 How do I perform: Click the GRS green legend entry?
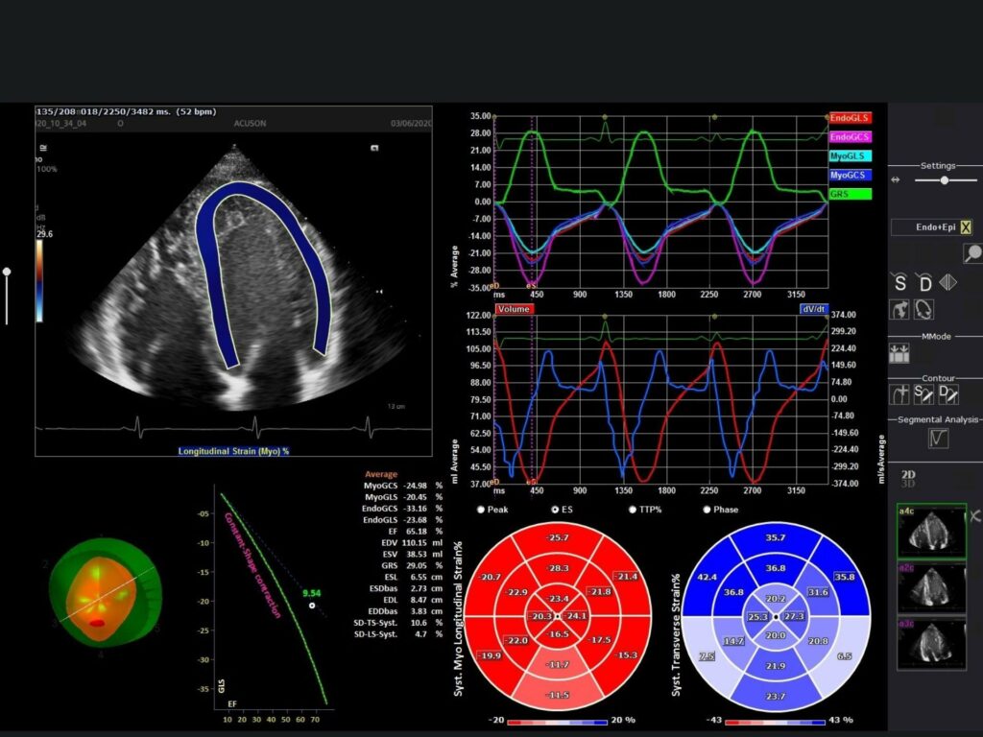point(851,194)
